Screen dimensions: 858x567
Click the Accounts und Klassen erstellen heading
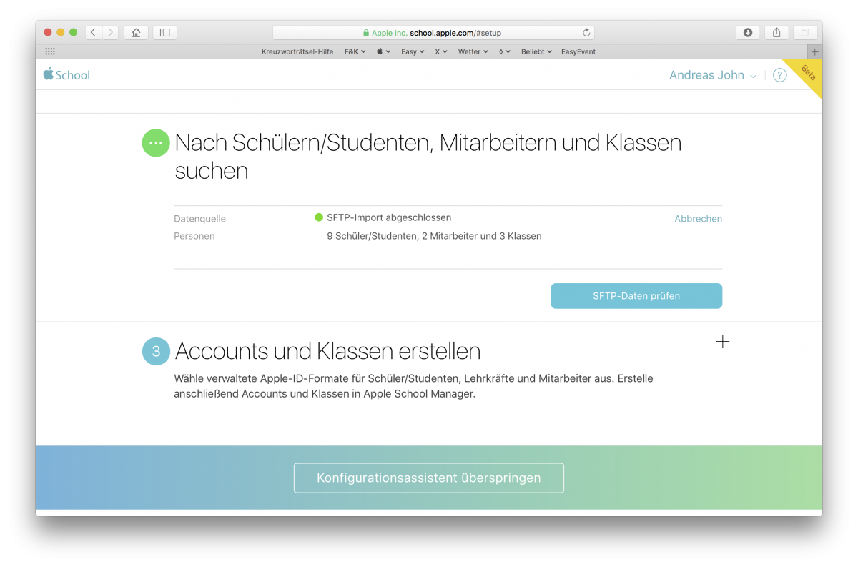click(x=327, y=351)
